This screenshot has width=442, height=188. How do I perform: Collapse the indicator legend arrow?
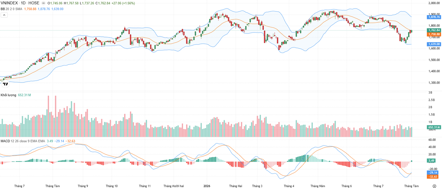pyautogui.click(x=4, y=15)
